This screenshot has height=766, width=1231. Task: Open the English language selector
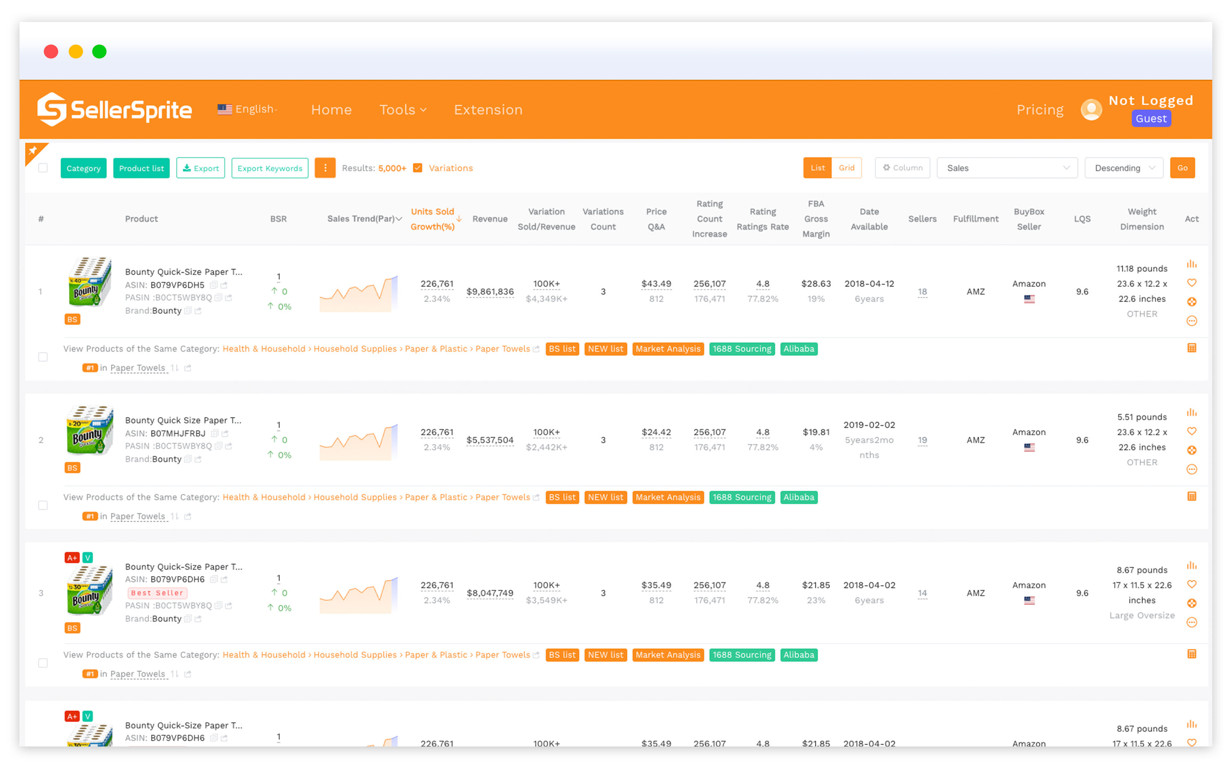(x=248, y=109)
